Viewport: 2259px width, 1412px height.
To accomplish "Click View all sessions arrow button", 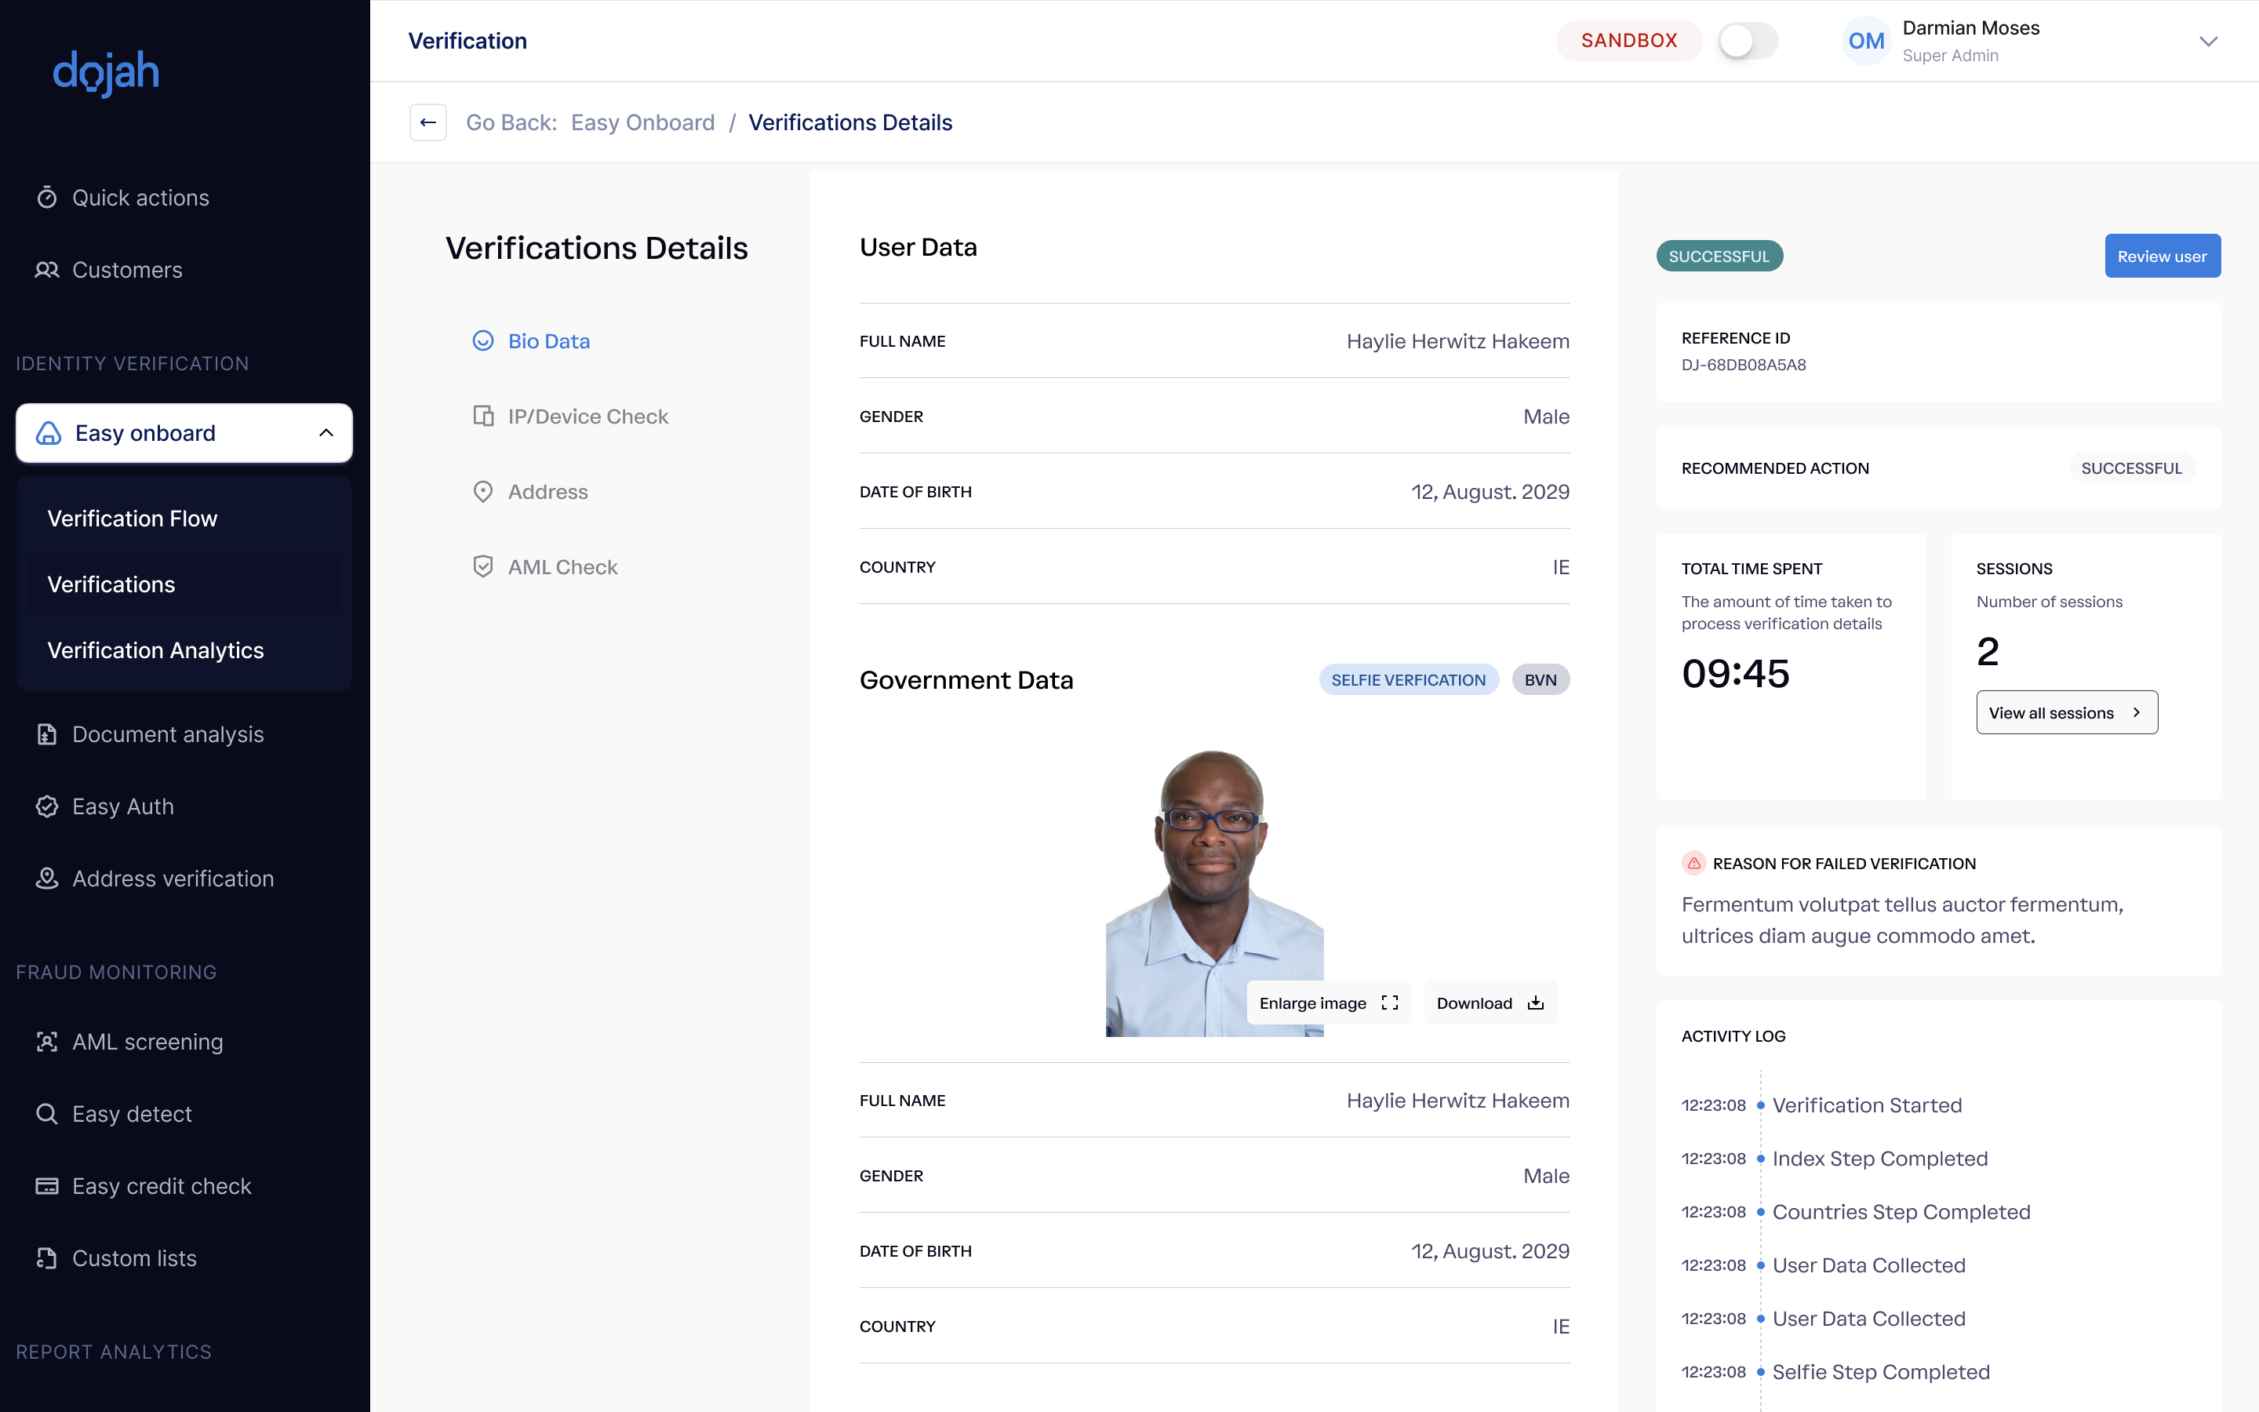I will coord(2066,712).
